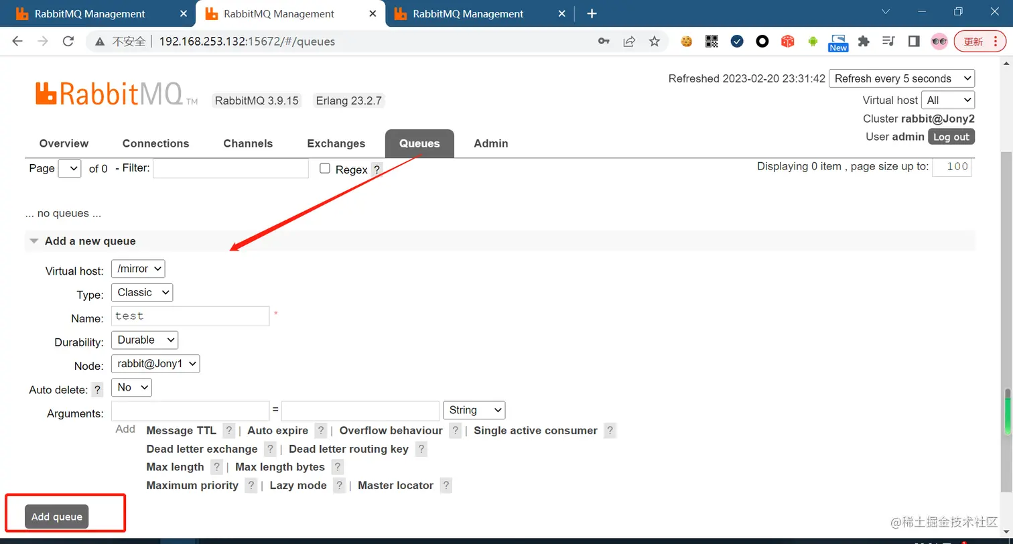Open a new browser tab
Screen dimensions: 1013x544
[x=592, y=13]
